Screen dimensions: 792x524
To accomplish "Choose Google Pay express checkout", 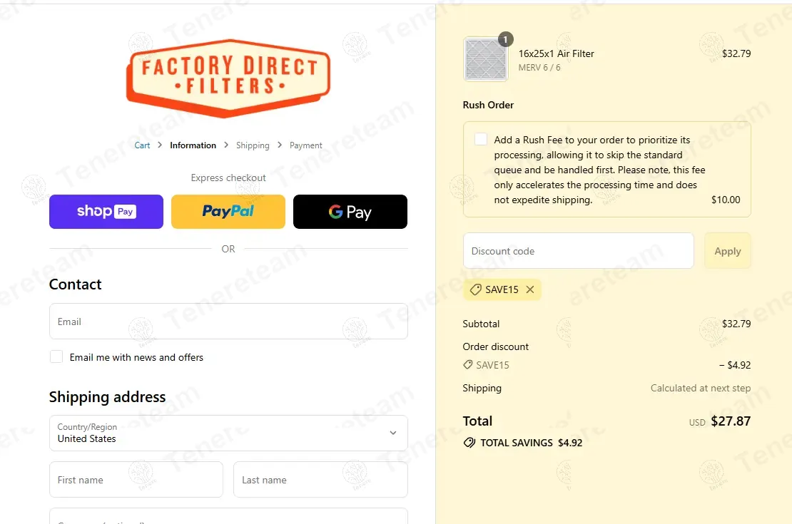I will (x=350, y=212).
